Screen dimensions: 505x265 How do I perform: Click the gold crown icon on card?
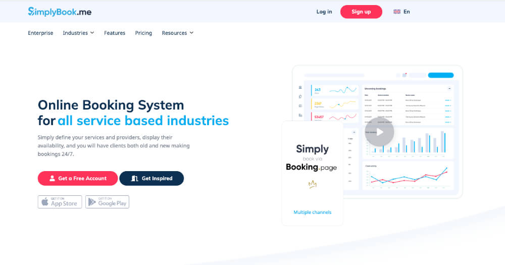[x=313, y=185]
